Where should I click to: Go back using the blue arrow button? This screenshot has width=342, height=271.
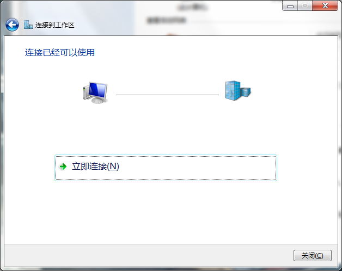point(12,24)
